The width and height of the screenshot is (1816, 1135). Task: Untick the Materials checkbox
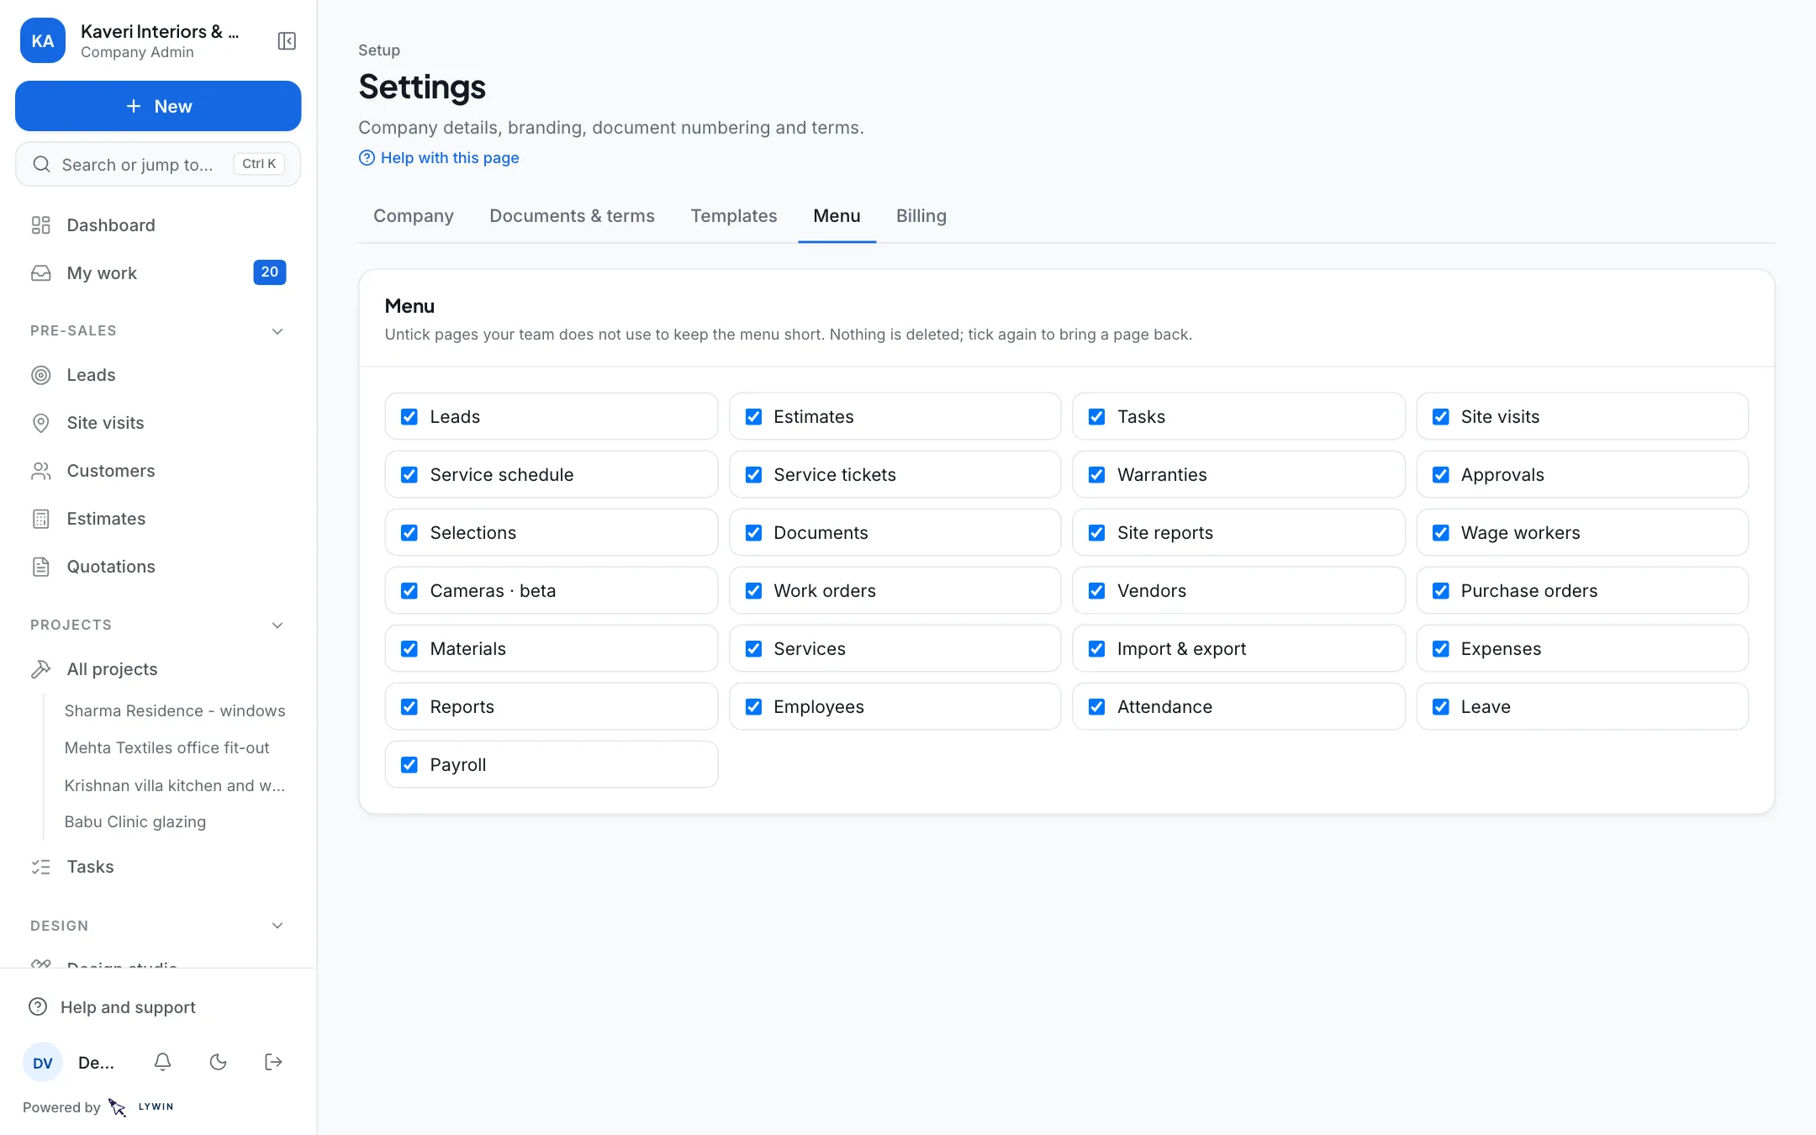coord(409,649)
